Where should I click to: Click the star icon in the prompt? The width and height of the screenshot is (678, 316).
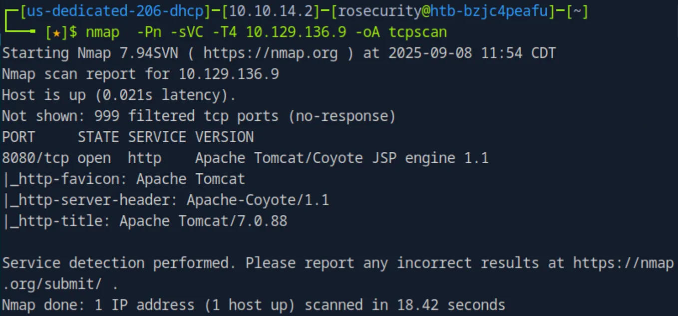coord(56,33)
